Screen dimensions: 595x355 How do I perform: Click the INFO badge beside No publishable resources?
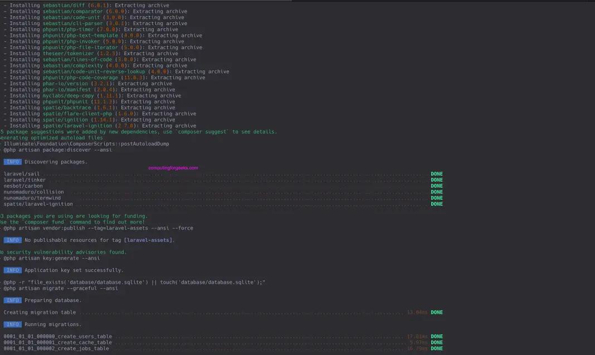[x=12, y=240]
